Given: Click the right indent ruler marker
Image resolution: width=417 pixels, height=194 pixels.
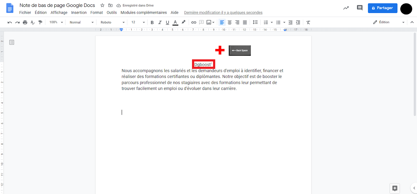Looking at the screenshot, I should pyautogui.click(x=285, y=30).
